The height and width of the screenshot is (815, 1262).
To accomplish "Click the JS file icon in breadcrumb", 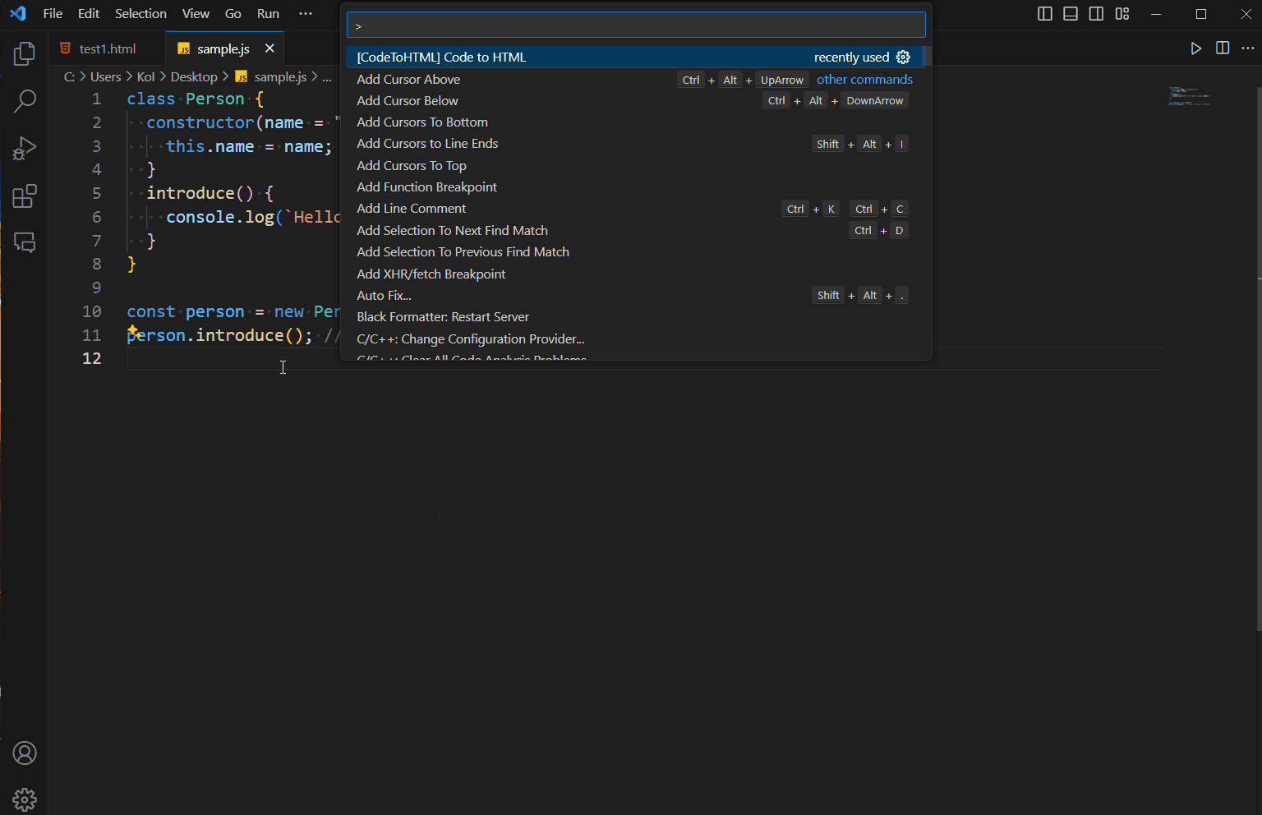I will click(x=242, y=76).
